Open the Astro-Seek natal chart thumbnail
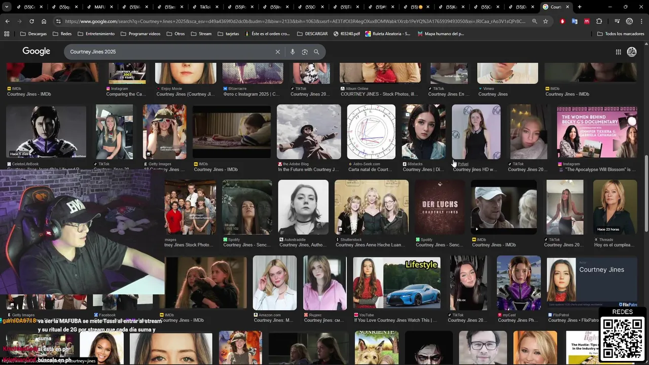The image size is (649, 365). [x=371, y=132]
